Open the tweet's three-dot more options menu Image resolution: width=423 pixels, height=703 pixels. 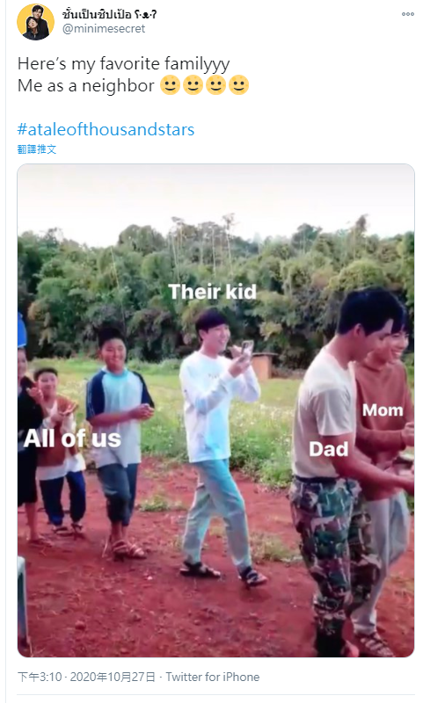coord(407,14)
